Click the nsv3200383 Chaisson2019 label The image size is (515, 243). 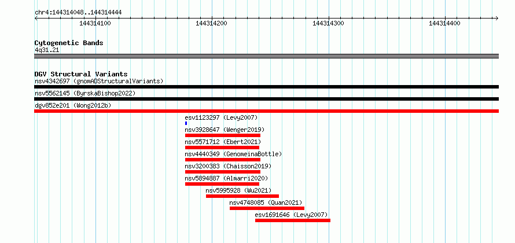(x=228, y=166)
